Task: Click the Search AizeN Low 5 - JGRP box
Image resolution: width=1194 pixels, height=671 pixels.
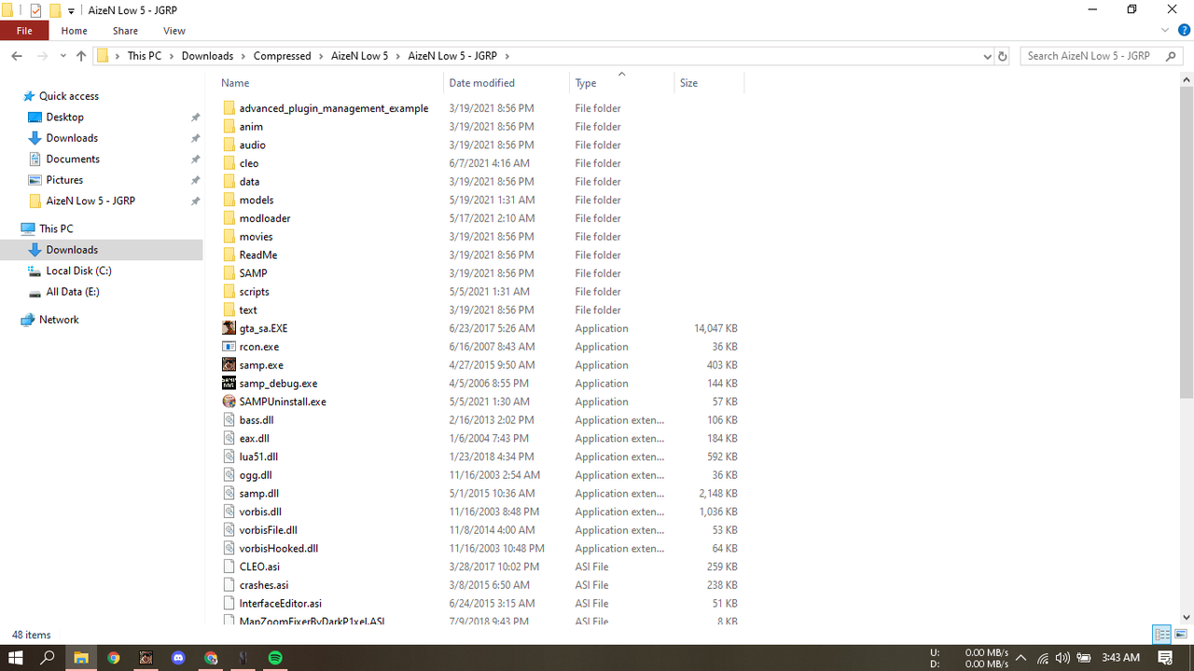Action: tap(1099, 56)
